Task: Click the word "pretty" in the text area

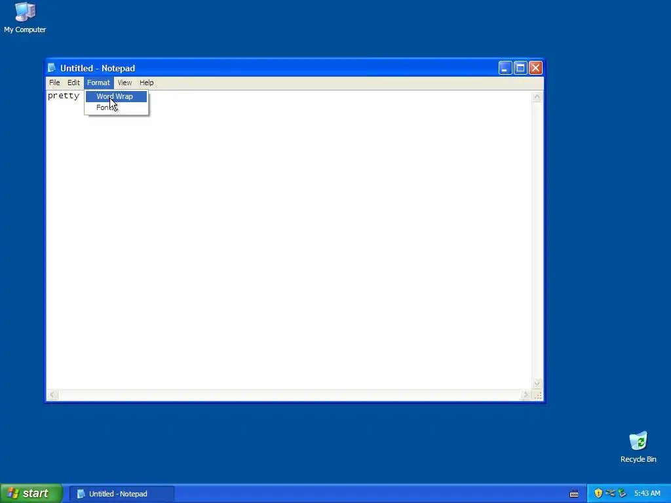Action: [64, 96]
